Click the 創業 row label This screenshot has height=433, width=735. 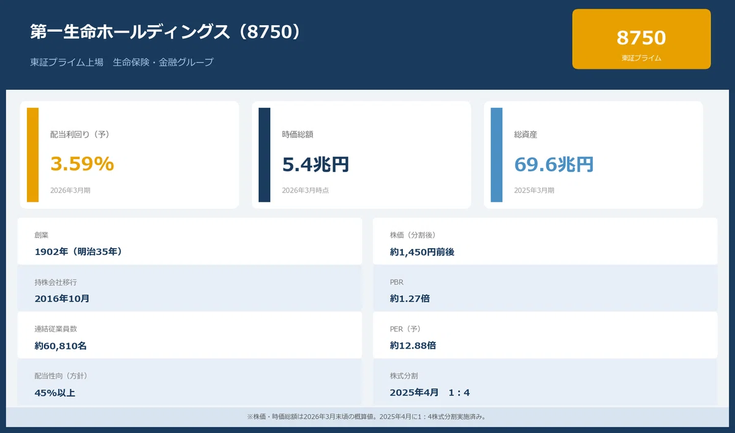coord(42,235)
